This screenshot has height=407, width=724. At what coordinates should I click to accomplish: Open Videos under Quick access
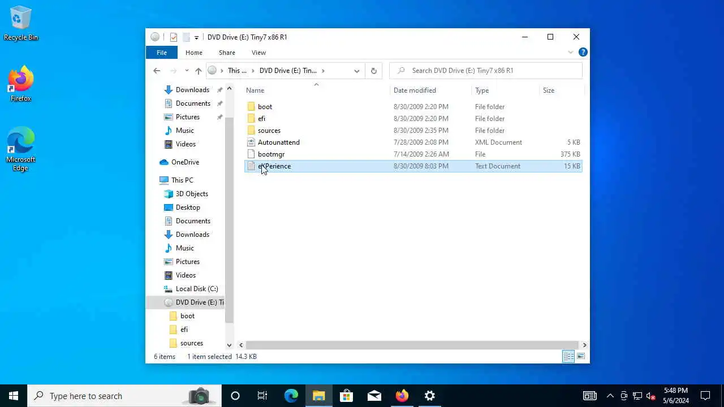186,144
